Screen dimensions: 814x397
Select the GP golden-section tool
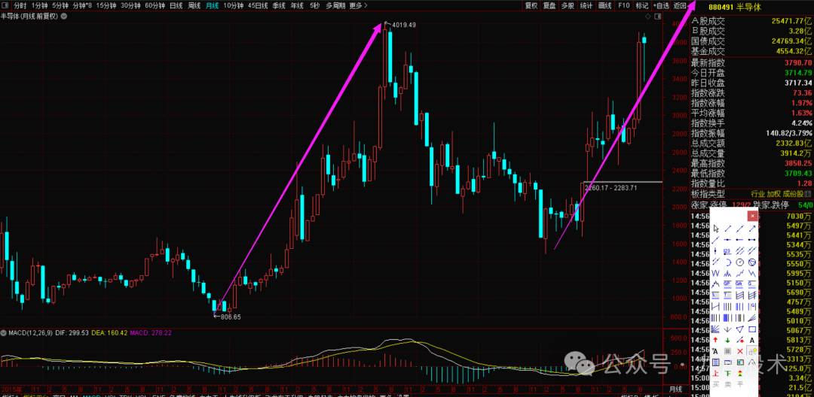(727, 283)
